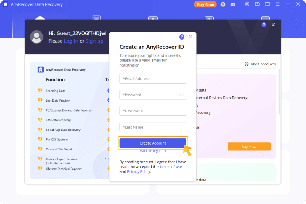Image resolution: width=306 pixels, height=204 pixels.
Task: Click the Email Address field
Action: [x=153, y=79]
